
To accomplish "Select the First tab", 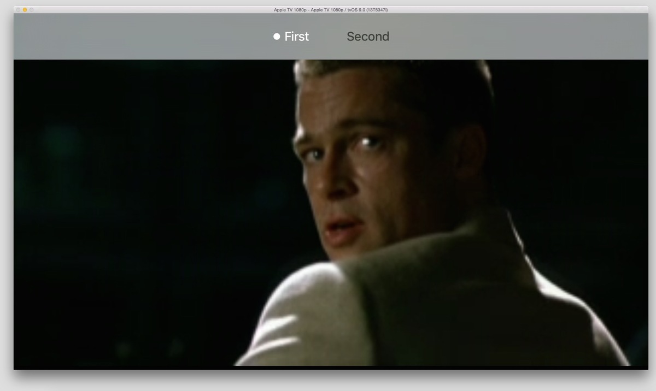I will coord(291,37).
